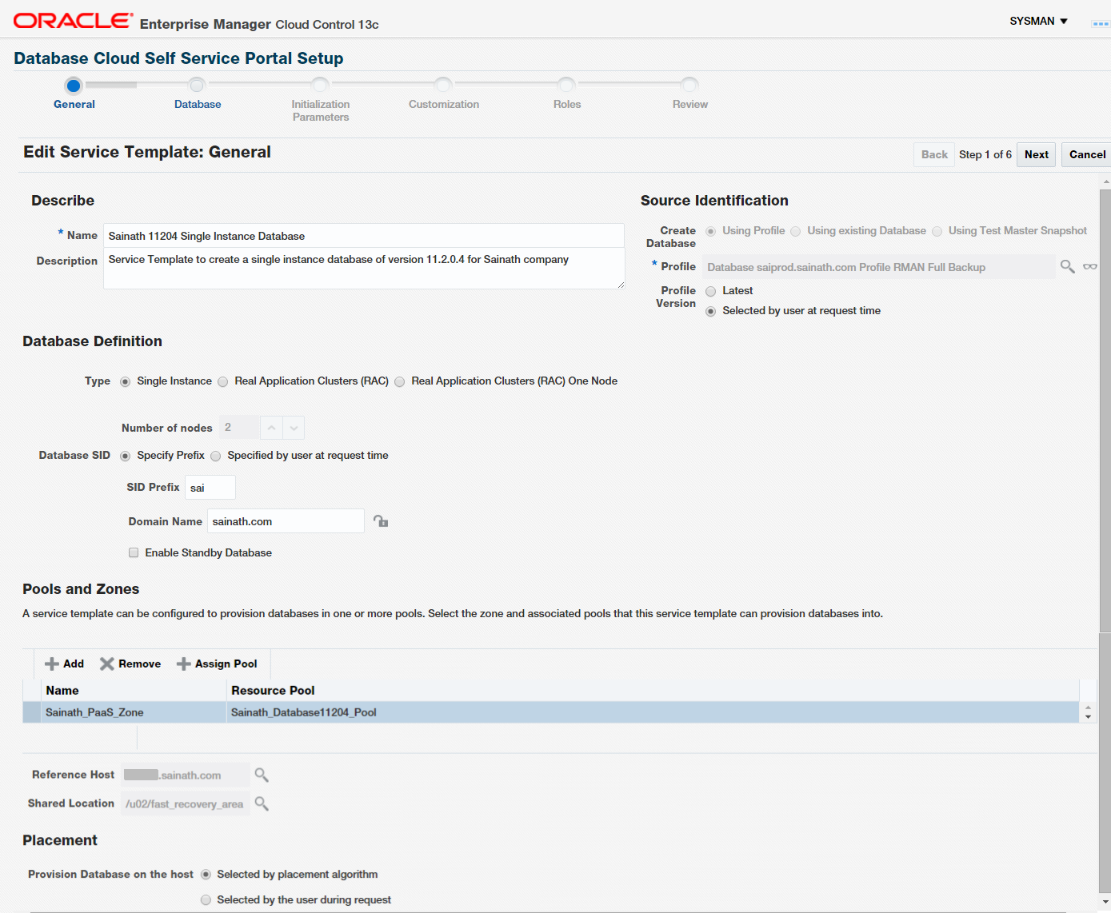Open the page options menu icon at top right
Viewport: 1111px width, 913px height.
[x=1101, y=23]
